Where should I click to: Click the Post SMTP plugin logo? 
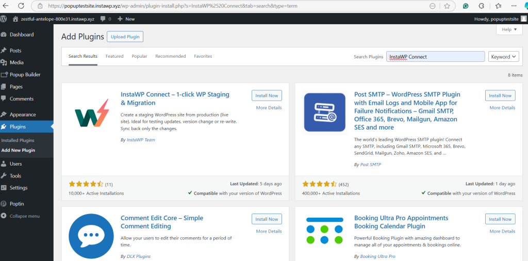(325, 112)
